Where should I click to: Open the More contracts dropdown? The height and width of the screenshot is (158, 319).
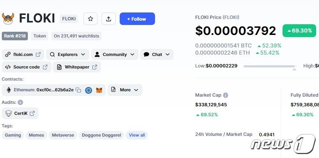[125, 90]
